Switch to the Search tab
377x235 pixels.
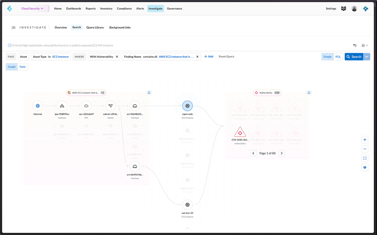tap(77, 28)
